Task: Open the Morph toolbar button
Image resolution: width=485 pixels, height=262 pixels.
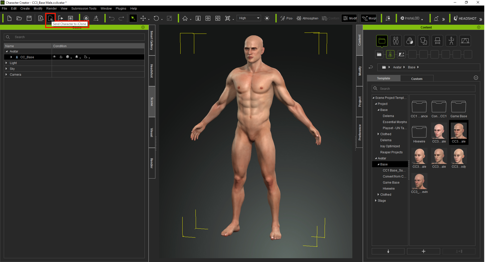Action: click(x=369, y=18)
